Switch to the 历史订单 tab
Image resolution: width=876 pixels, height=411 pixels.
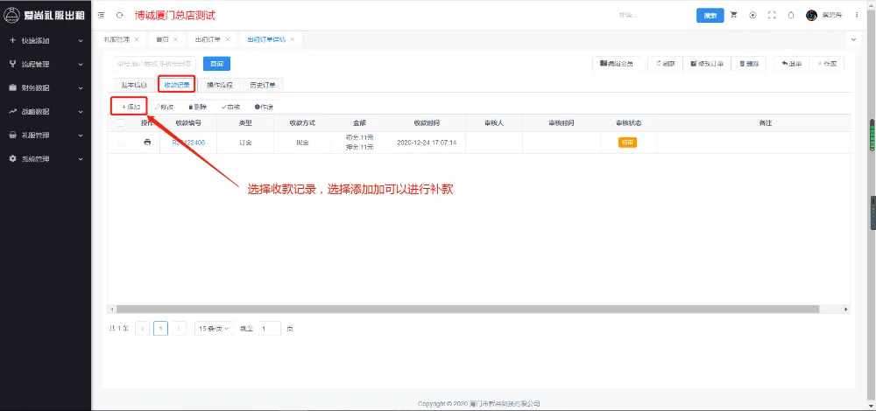[263, 85]
